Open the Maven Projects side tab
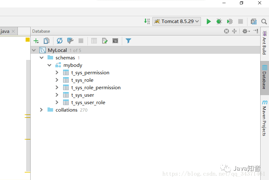 (265, 118)
